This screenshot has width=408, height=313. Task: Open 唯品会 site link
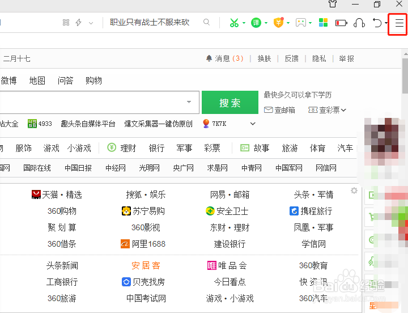(227, 265)
